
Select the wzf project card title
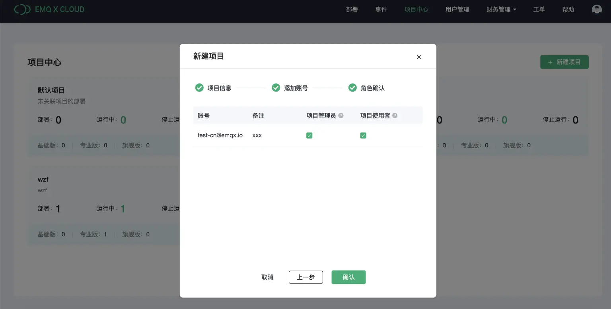click(42, 179)
